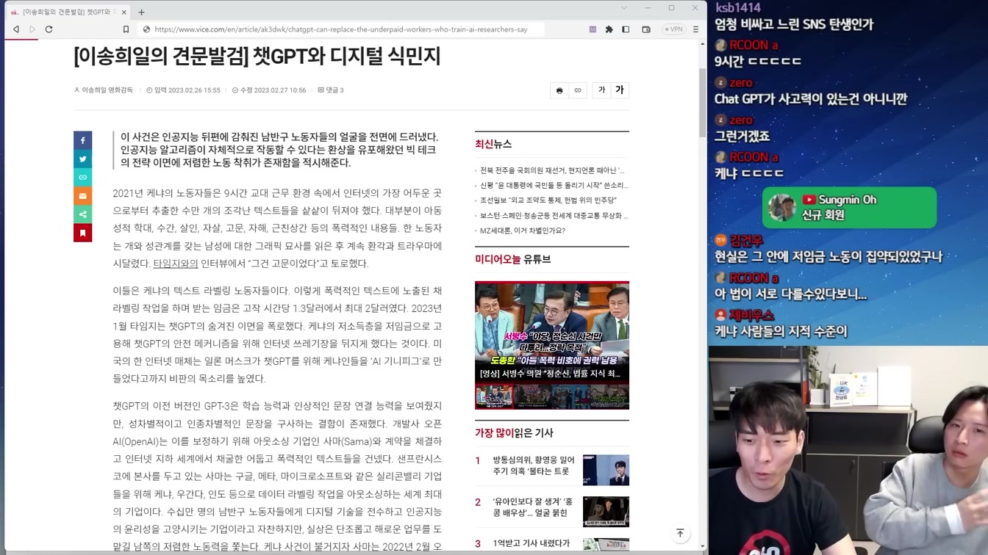Click chat username 제비우스
The image size is (988, 555).
coord(752,316)
